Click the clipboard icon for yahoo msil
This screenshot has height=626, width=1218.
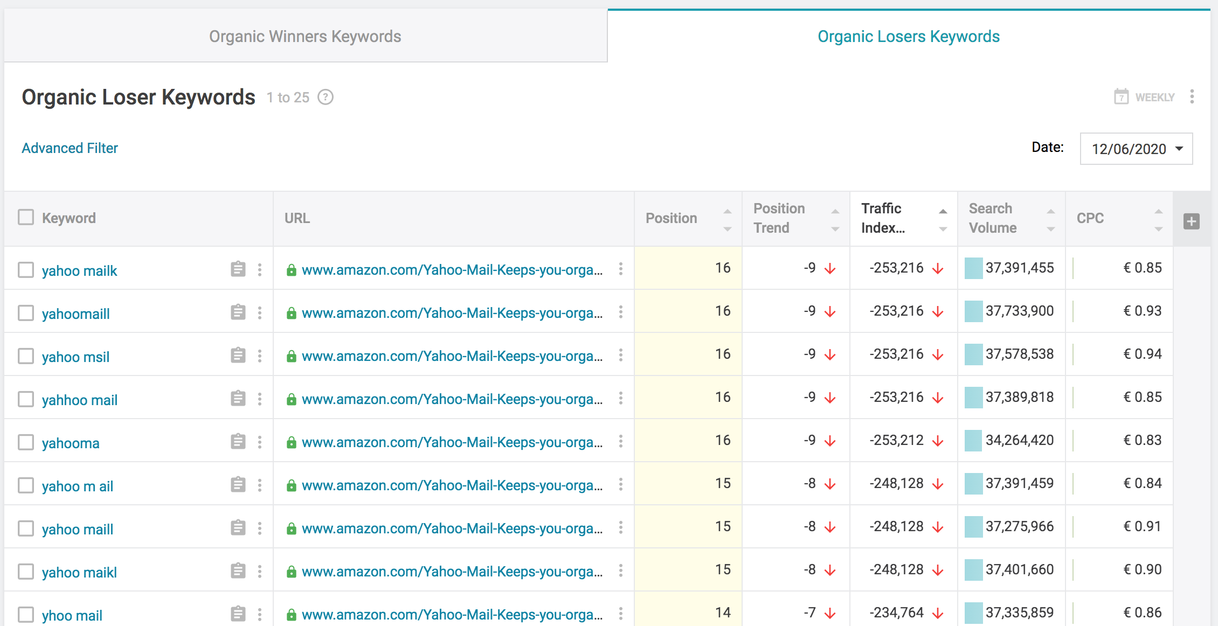click(238, 355)
